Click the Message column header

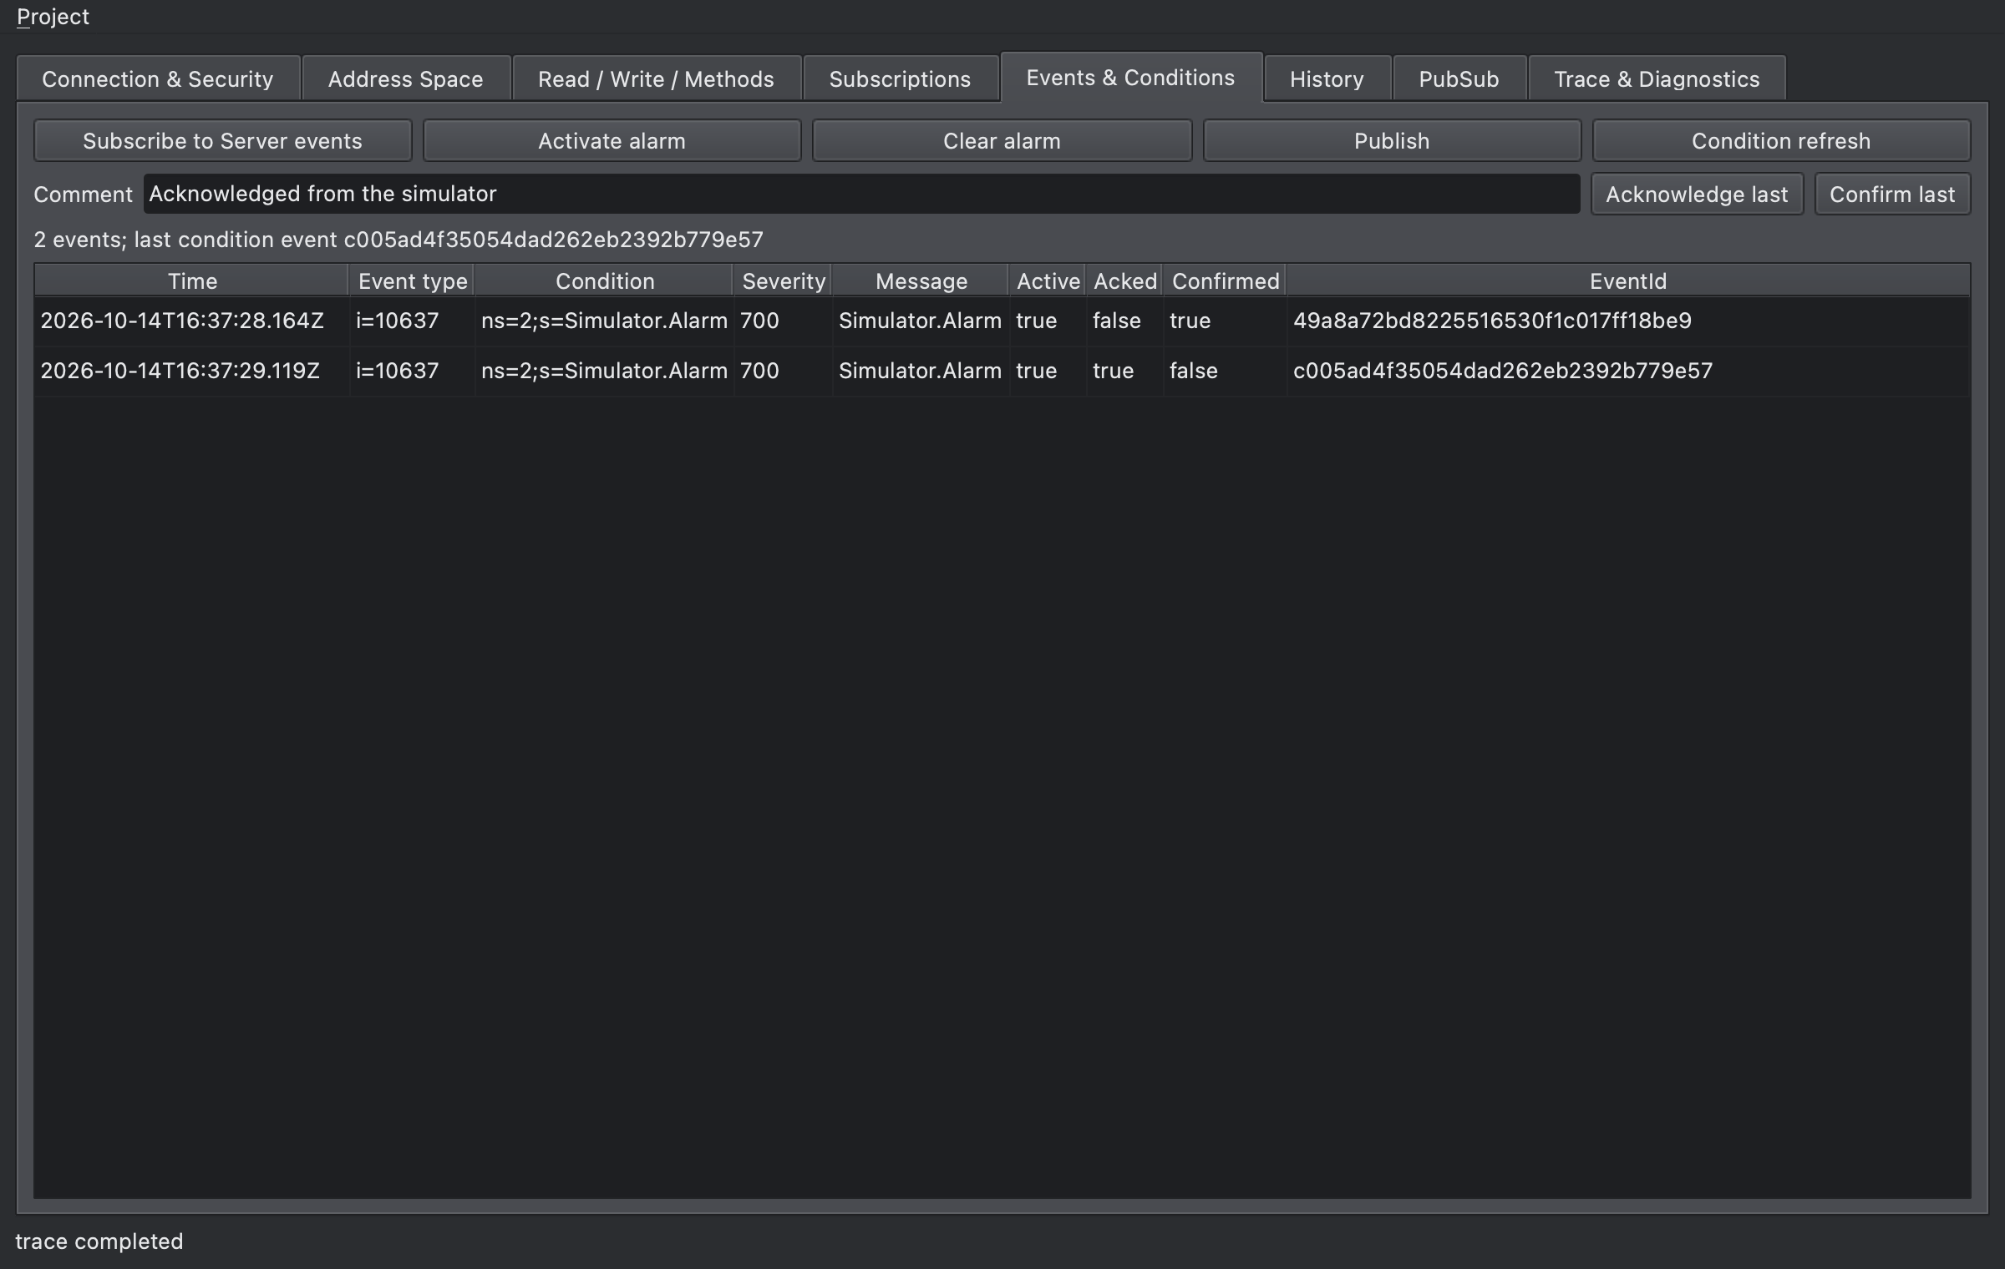point(921,281)
